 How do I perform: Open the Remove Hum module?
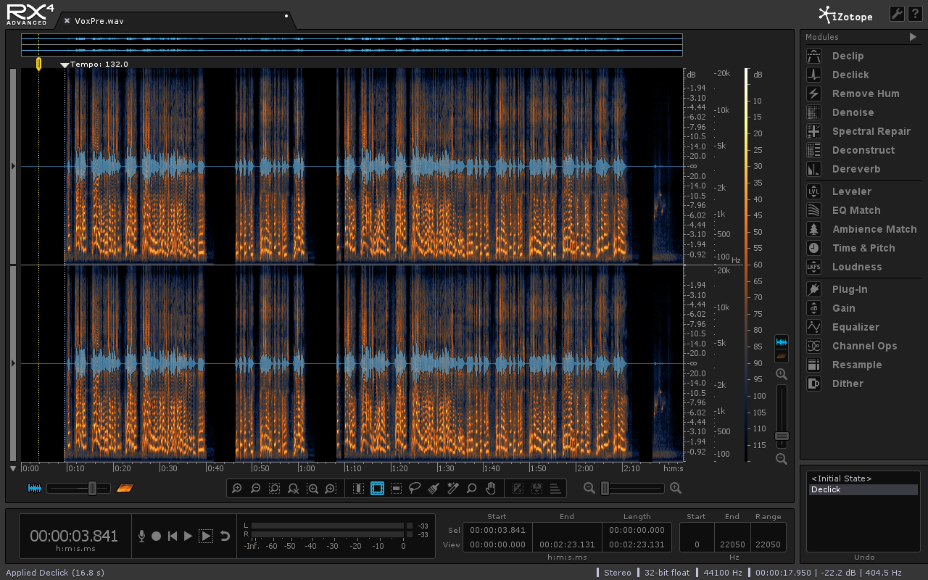point(865,94)
